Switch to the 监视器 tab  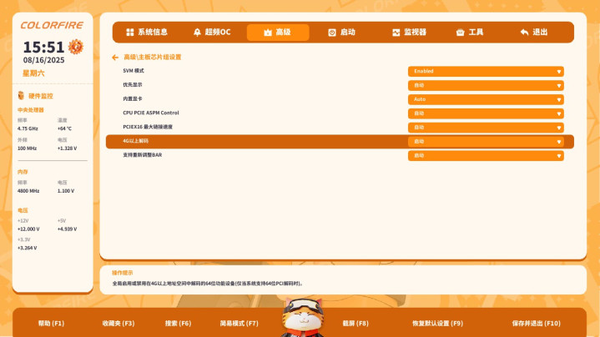click(409, 33)
